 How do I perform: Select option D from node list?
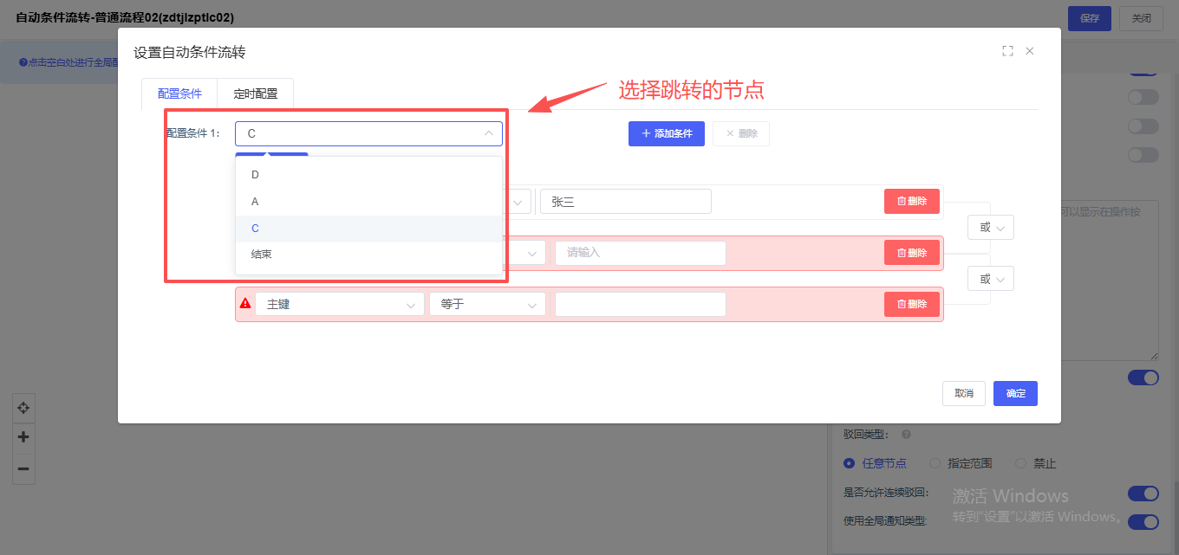[x=255, y=175]
